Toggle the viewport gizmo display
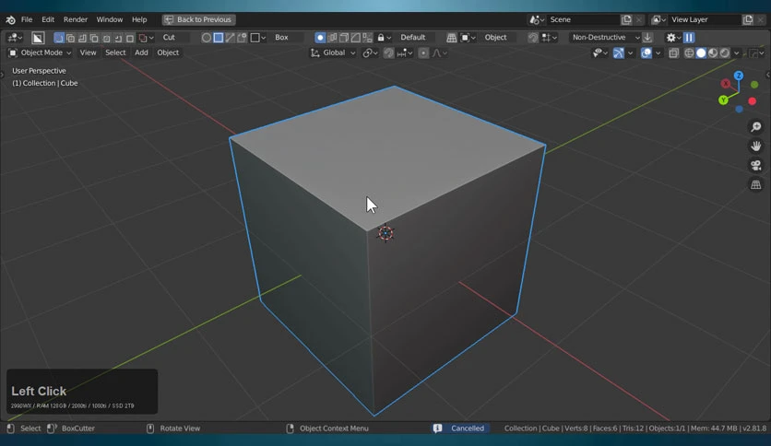This screenshot has height=446, width=771. tap(619, 53)
